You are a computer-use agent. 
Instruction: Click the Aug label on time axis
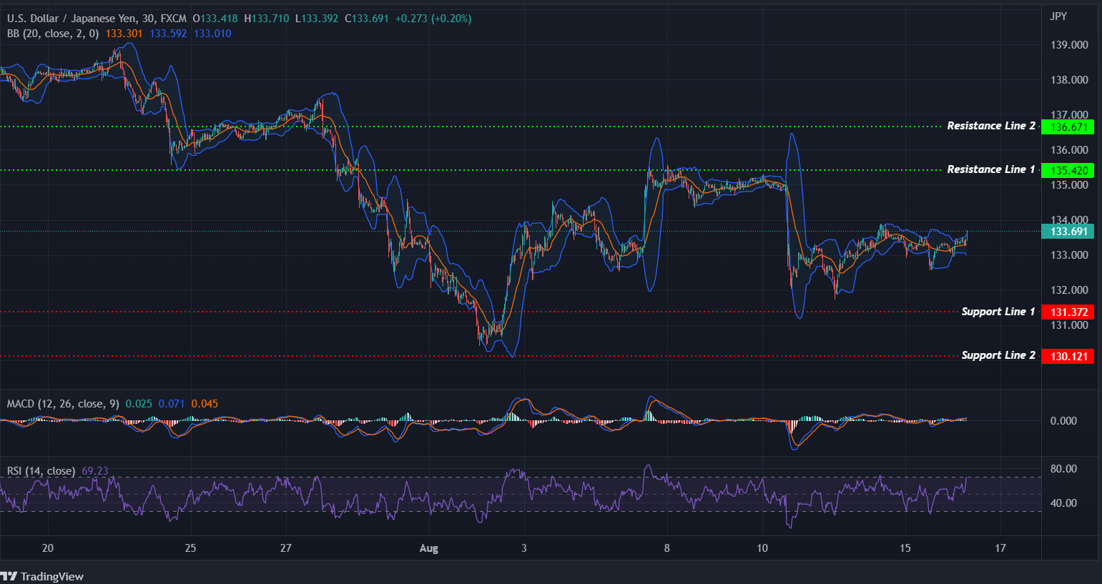(x=428, y=548)
